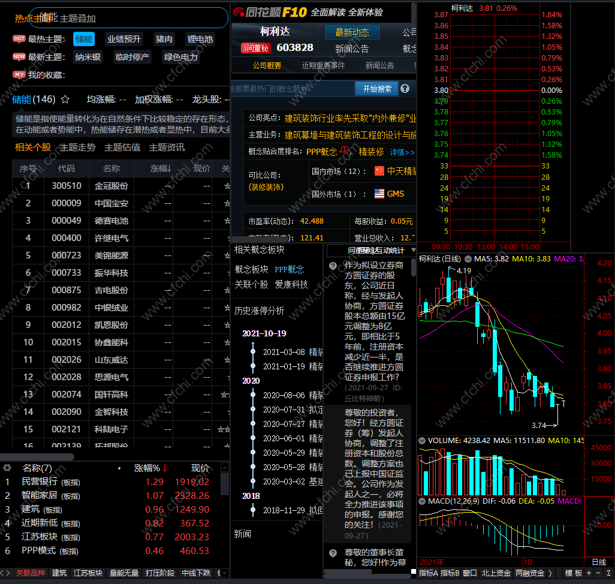This screenshot has width=615, height=584.
Task: Click the question mark help icon near 开始搜索
Action: pos(405,89)
